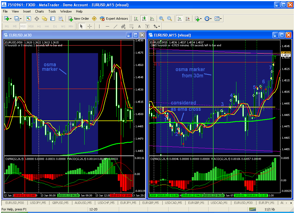Toggle the Terminal window icon

point(53,19)
